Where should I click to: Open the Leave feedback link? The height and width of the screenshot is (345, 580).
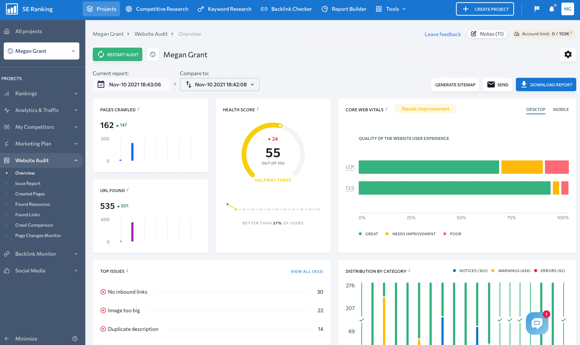(443, 34)
